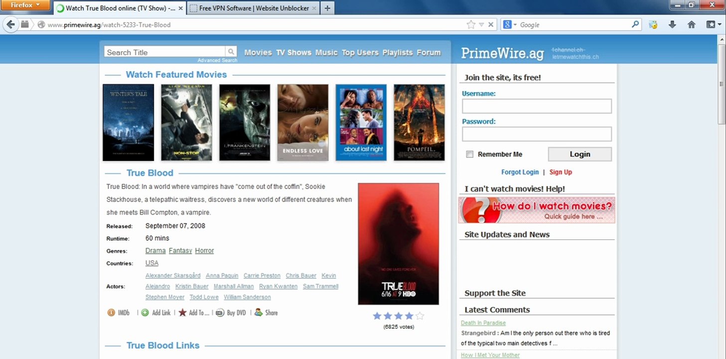Select the Endless Love poster
Viewport: 726px width, 359px height.
click(303, 122)
